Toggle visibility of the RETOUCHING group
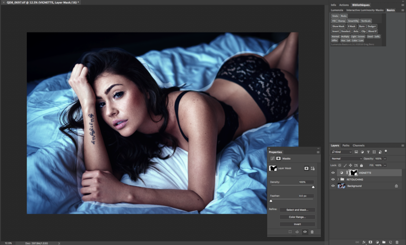Image resolution: width=406 pixels, height=245 pixels. point(333,179)
